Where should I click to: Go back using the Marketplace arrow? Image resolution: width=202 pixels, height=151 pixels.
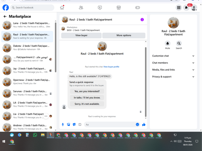click(5, 17)
